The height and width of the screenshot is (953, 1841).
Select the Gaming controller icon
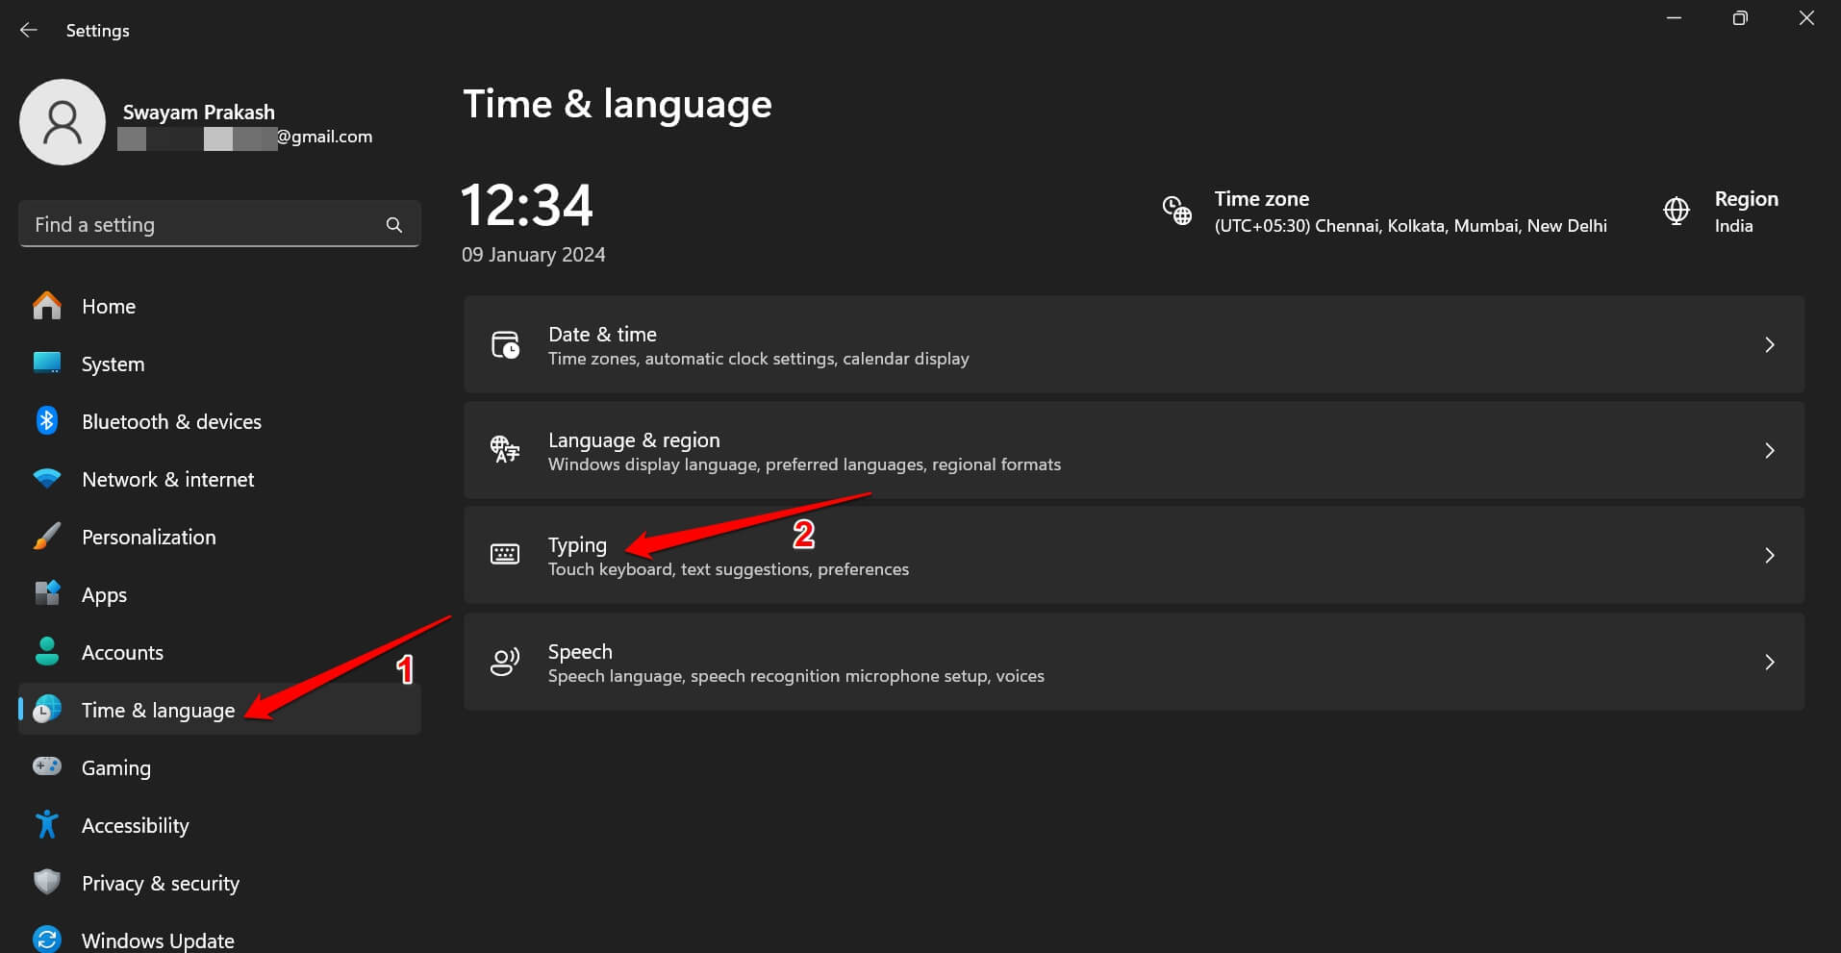coord(46,767)
